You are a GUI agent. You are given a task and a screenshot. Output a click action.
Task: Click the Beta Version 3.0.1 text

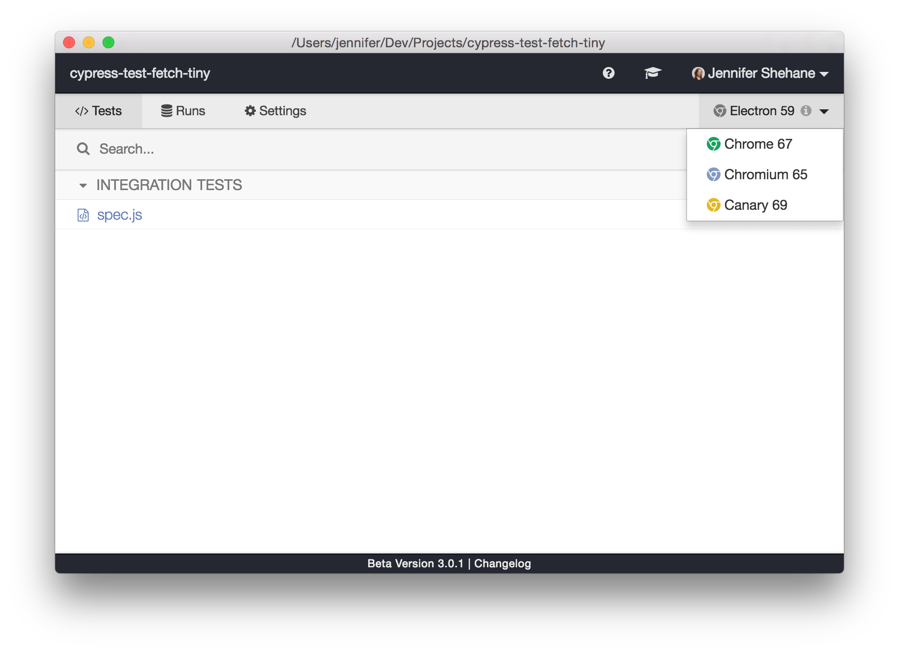[x=415, y=563]
